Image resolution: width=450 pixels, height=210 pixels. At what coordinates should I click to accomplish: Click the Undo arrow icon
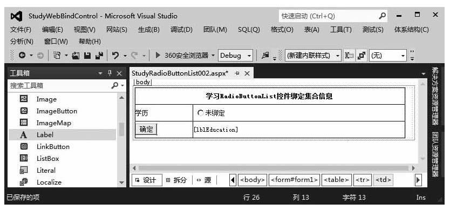click(x=115, y=56)
